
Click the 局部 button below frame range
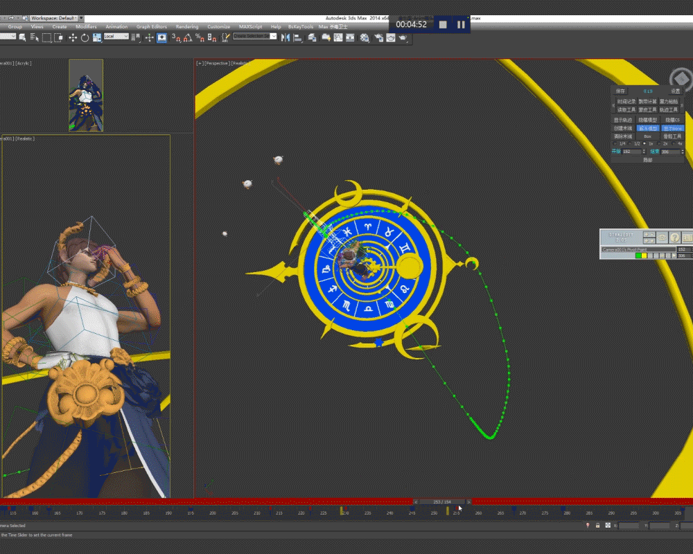tap(648, 160)
